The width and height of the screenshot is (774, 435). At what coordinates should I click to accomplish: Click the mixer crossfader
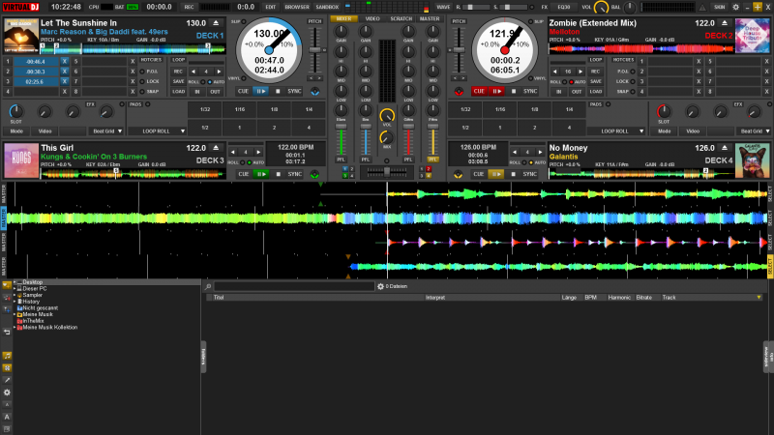click(387, 171)
